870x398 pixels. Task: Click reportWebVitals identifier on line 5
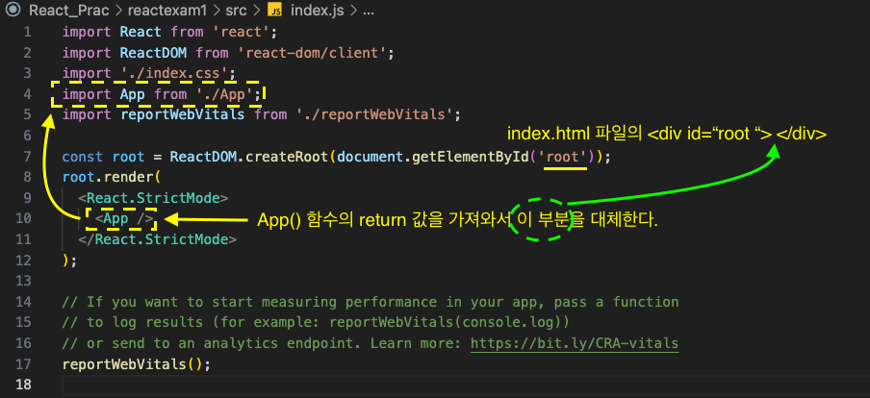click(x=182, y=115)
